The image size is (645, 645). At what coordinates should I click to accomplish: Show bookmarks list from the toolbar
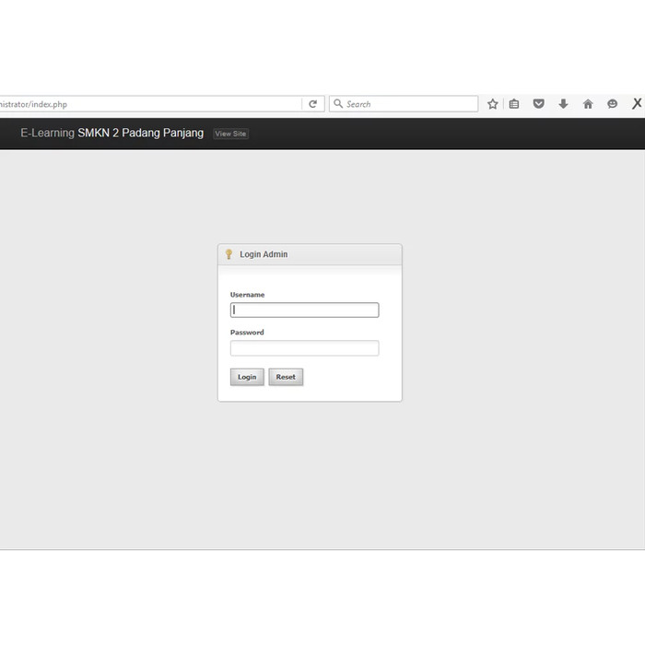[x=514, y=104]
